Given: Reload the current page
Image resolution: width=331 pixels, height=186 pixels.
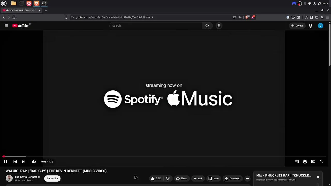Looking at the screenshot, I should [14, 17].
